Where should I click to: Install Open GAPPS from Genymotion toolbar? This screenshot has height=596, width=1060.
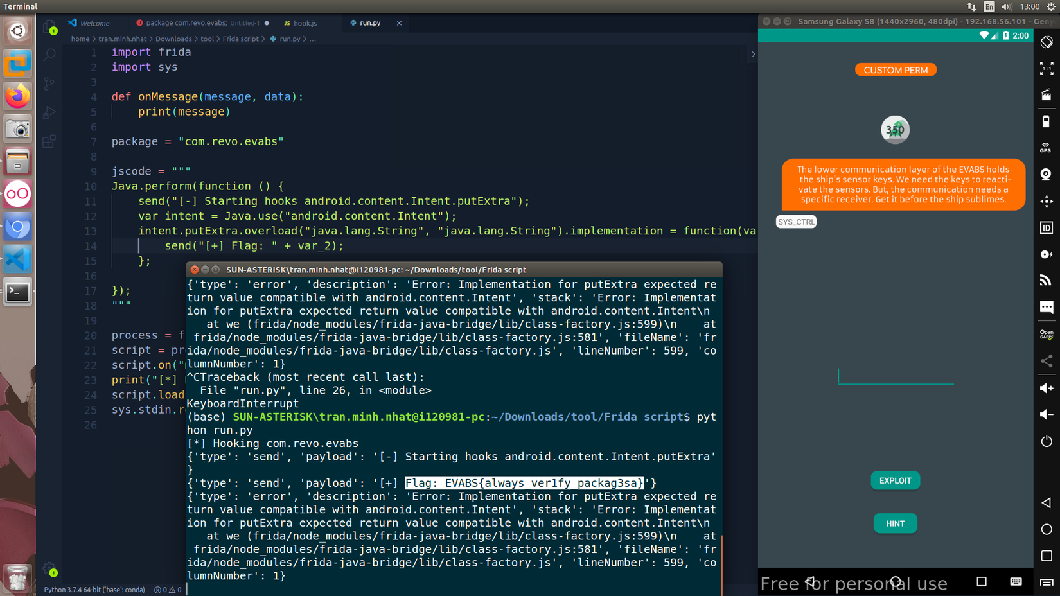coord(1046,334)
